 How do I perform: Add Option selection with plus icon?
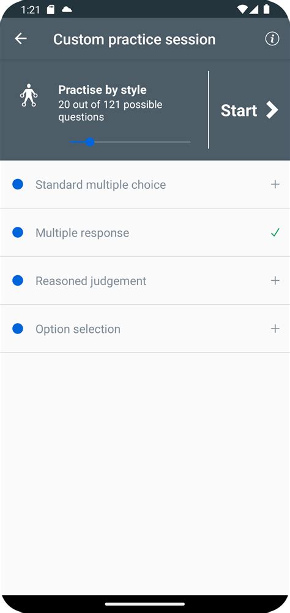click(x=275, y=329)
